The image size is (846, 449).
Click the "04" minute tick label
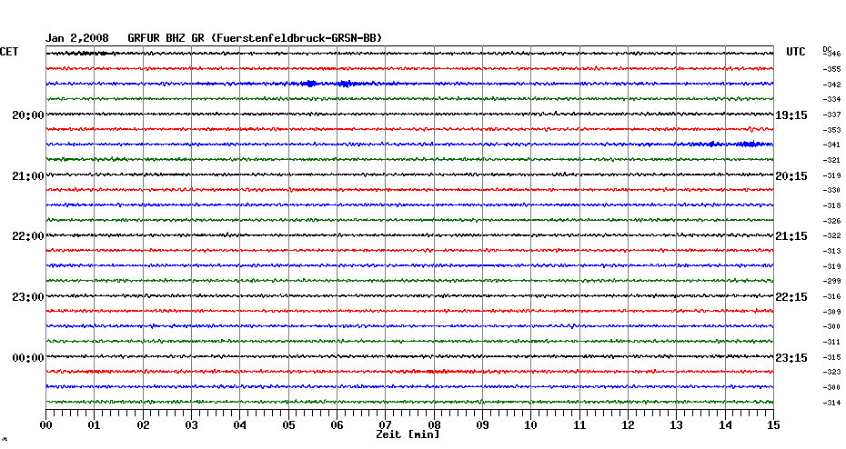pos(240,425)
